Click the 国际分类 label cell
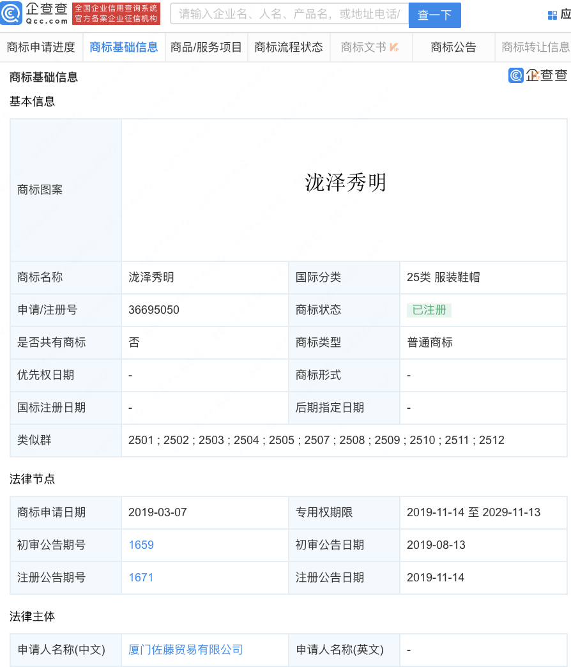This screenshot has width=571, height=667. (344, 277)
